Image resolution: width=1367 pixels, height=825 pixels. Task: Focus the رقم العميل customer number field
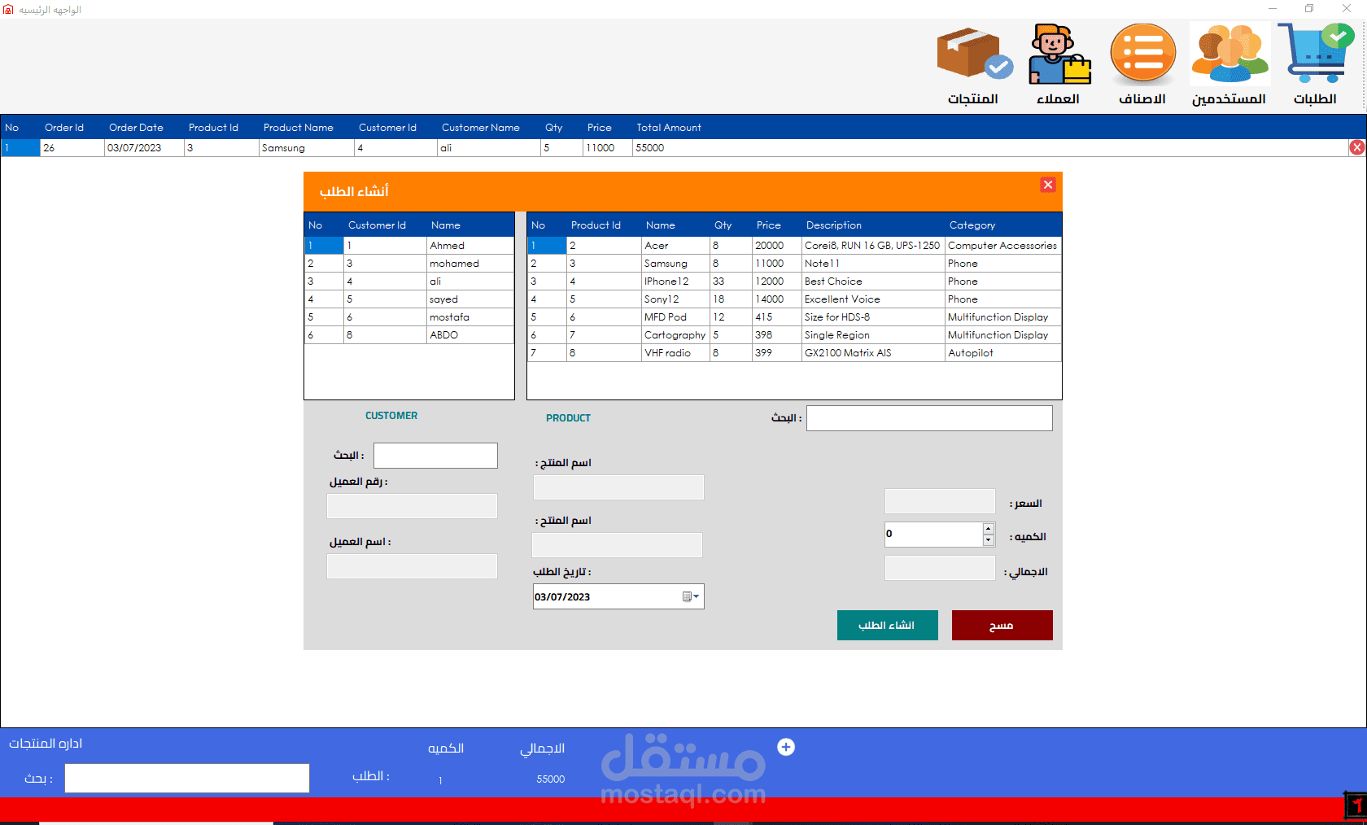pos(412,506)
